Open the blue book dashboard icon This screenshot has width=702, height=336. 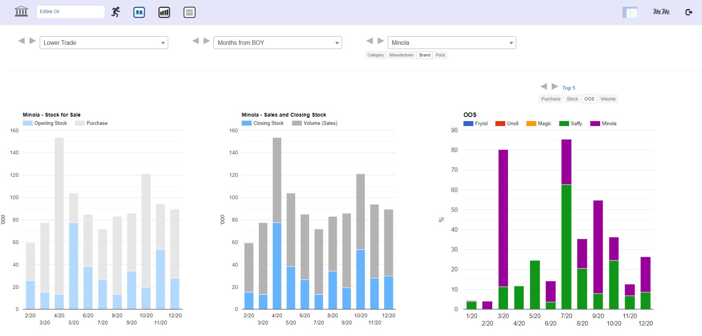click(x=139, y=12)
